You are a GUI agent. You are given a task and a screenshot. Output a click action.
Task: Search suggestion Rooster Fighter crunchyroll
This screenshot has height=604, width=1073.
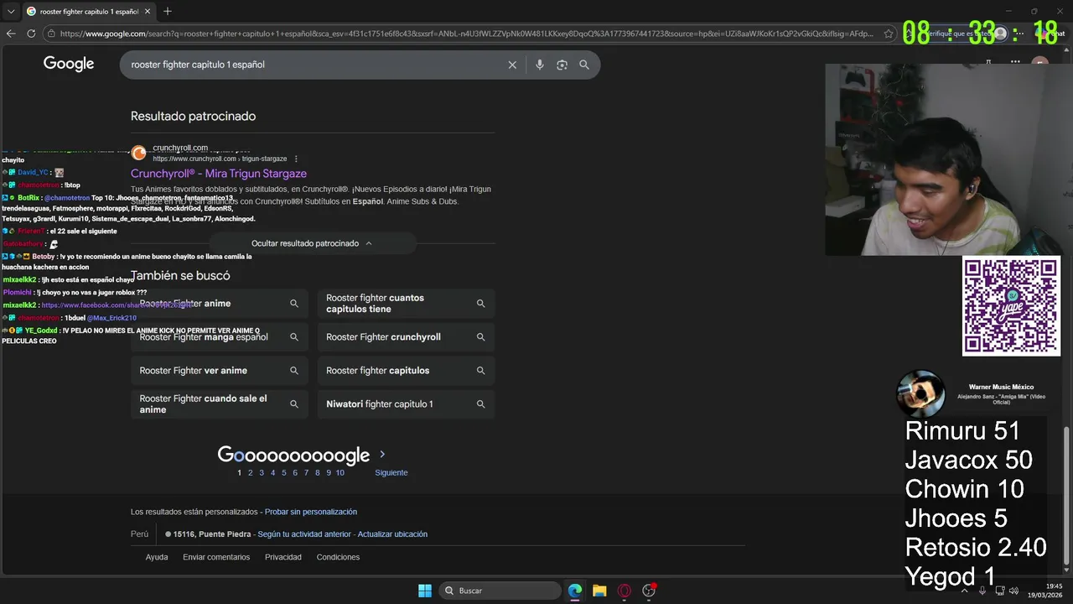coord(406,337)
